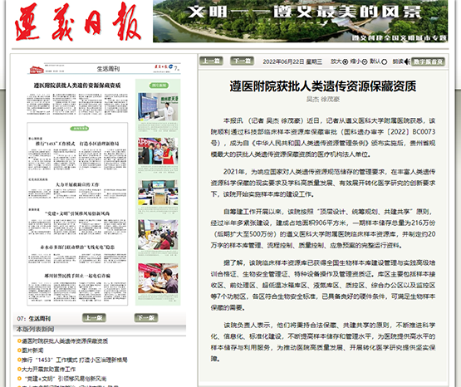Click the 缩小 zoom-out minus icon
Image resolution: width=461 pixels, height=387 pixels.
(x=365, y=61)
